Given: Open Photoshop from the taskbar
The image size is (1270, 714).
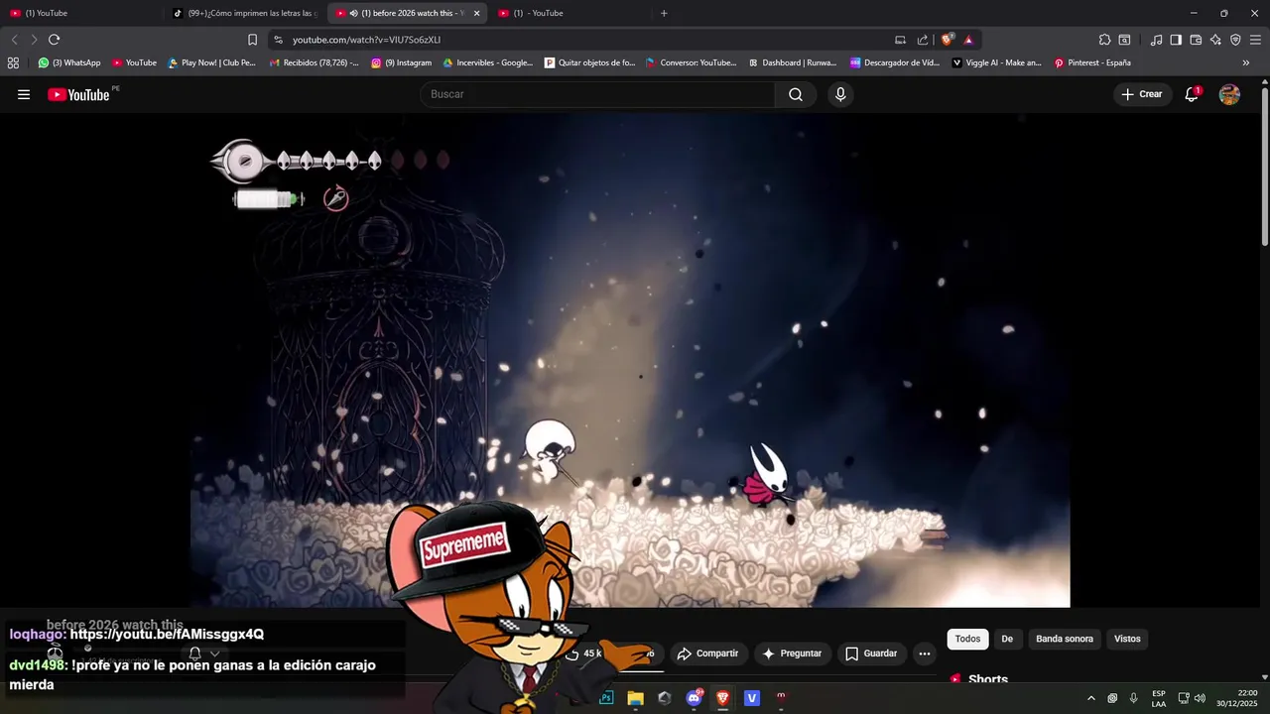Looking at the screenshot, I should coord(606,698).
